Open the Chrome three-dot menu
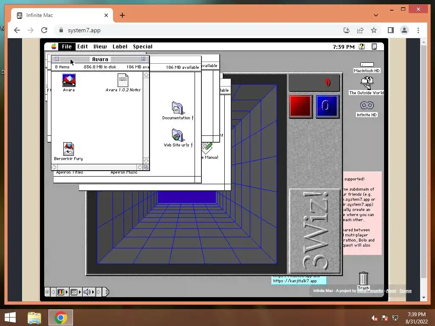435x326 pixels. click(x=418, y=30)
